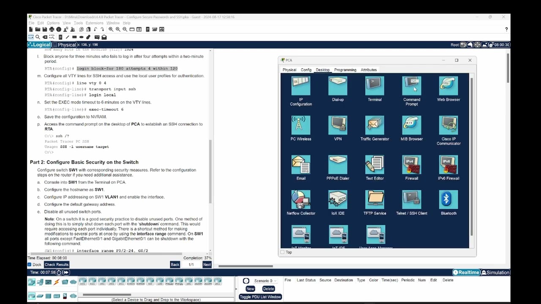Select the Delete tool in toolbar
Screen dimensions: 541x304
(x=45, y=37)
